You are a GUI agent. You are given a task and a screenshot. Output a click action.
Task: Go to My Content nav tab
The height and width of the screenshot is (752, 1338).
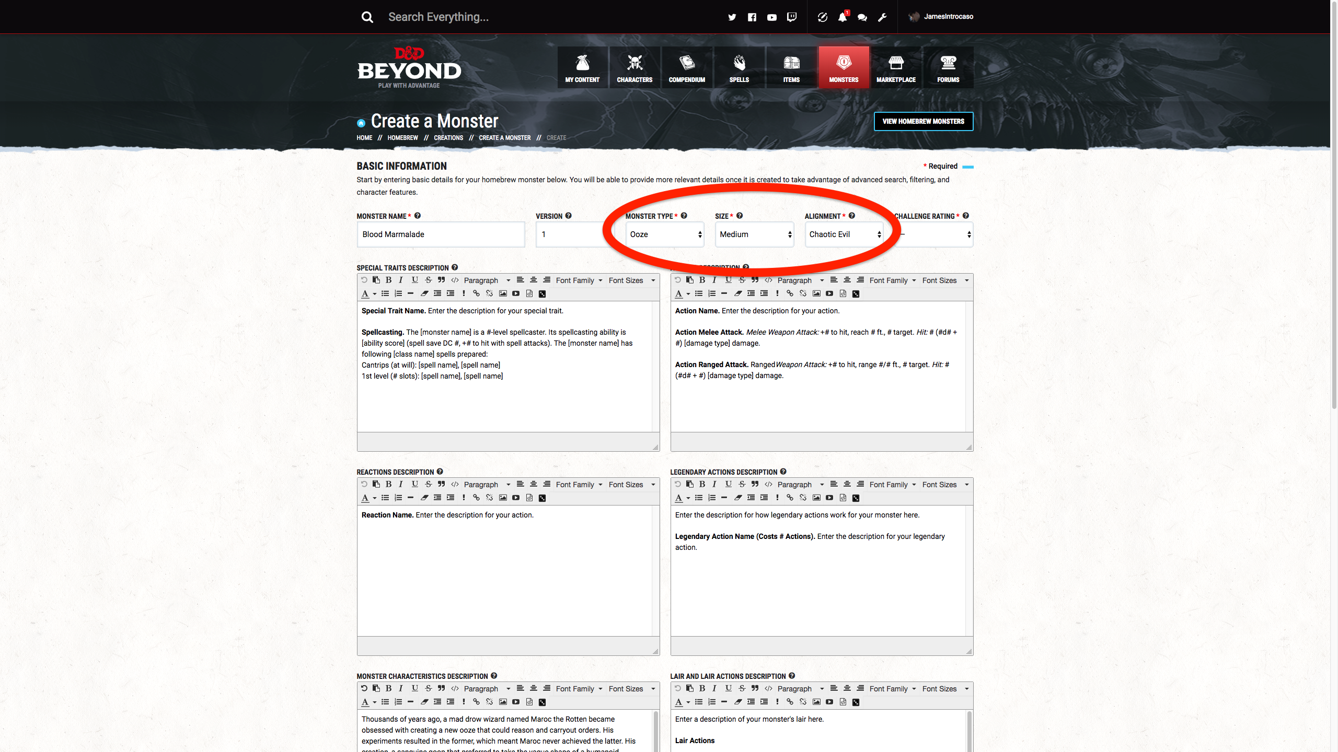click(x=582, y=68)
